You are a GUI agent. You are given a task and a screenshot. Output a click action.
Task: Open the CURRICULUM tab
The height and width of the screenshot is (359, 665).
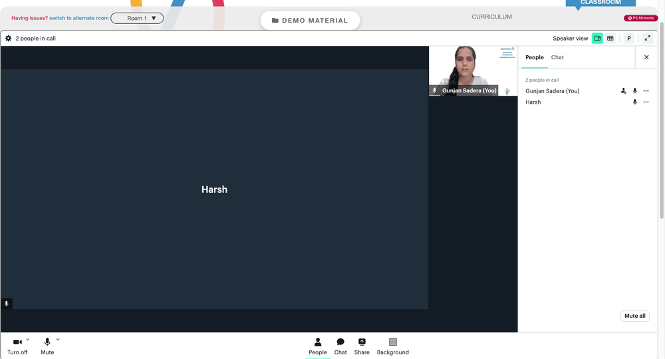[491, 17]
